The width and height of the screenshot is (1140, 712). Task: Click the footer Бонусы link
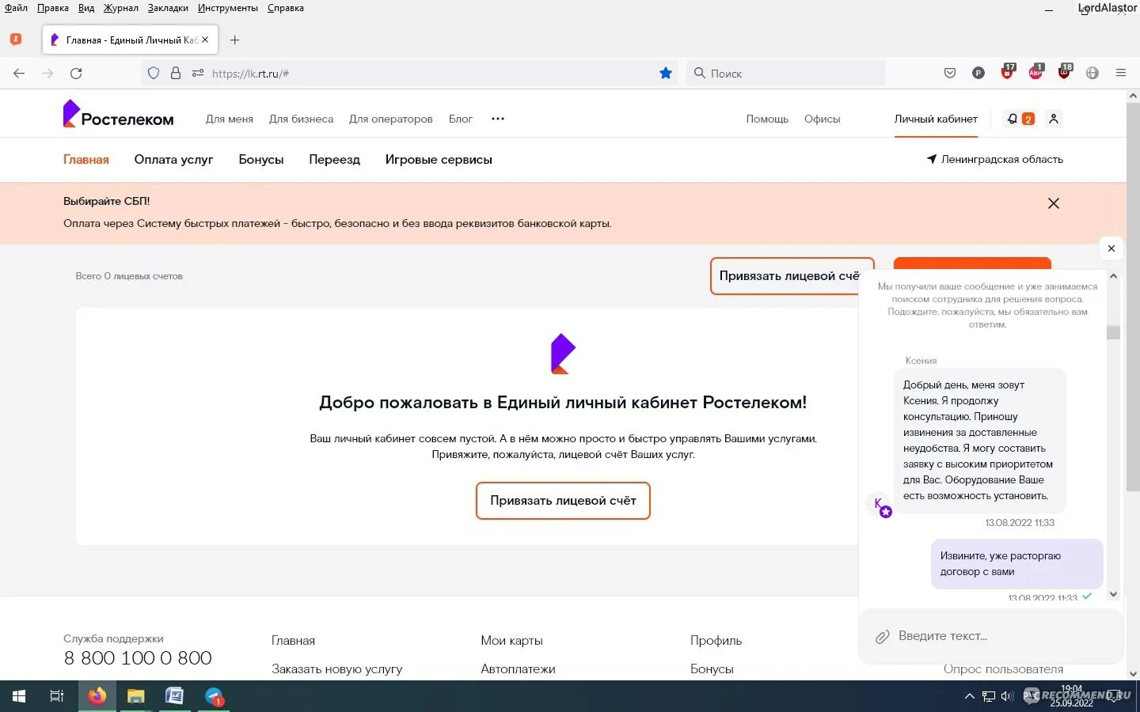point(712,668)
